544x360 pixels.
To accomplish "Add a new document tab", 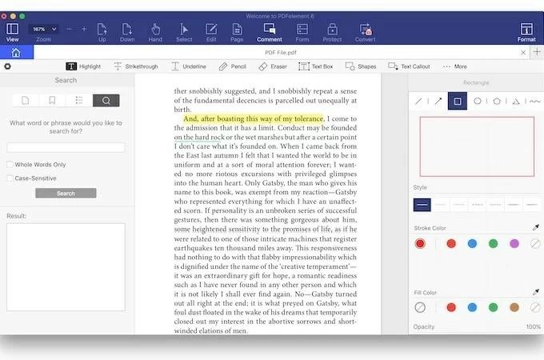I will coord(536,52).
